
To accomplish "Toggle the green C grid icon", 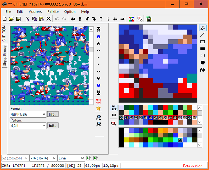I will click(x=88, y=158).
